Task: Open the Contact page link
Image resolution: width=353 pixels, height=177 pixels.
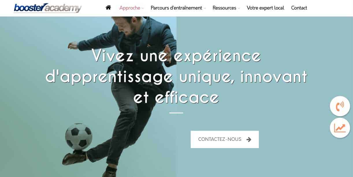Action: click(299, 8)
